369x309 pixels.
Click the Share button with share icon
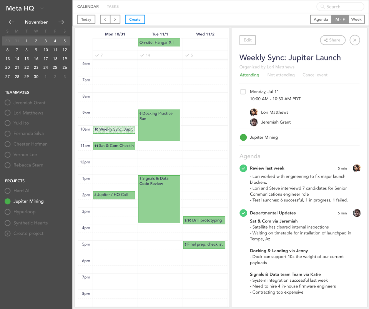(332, 40)
